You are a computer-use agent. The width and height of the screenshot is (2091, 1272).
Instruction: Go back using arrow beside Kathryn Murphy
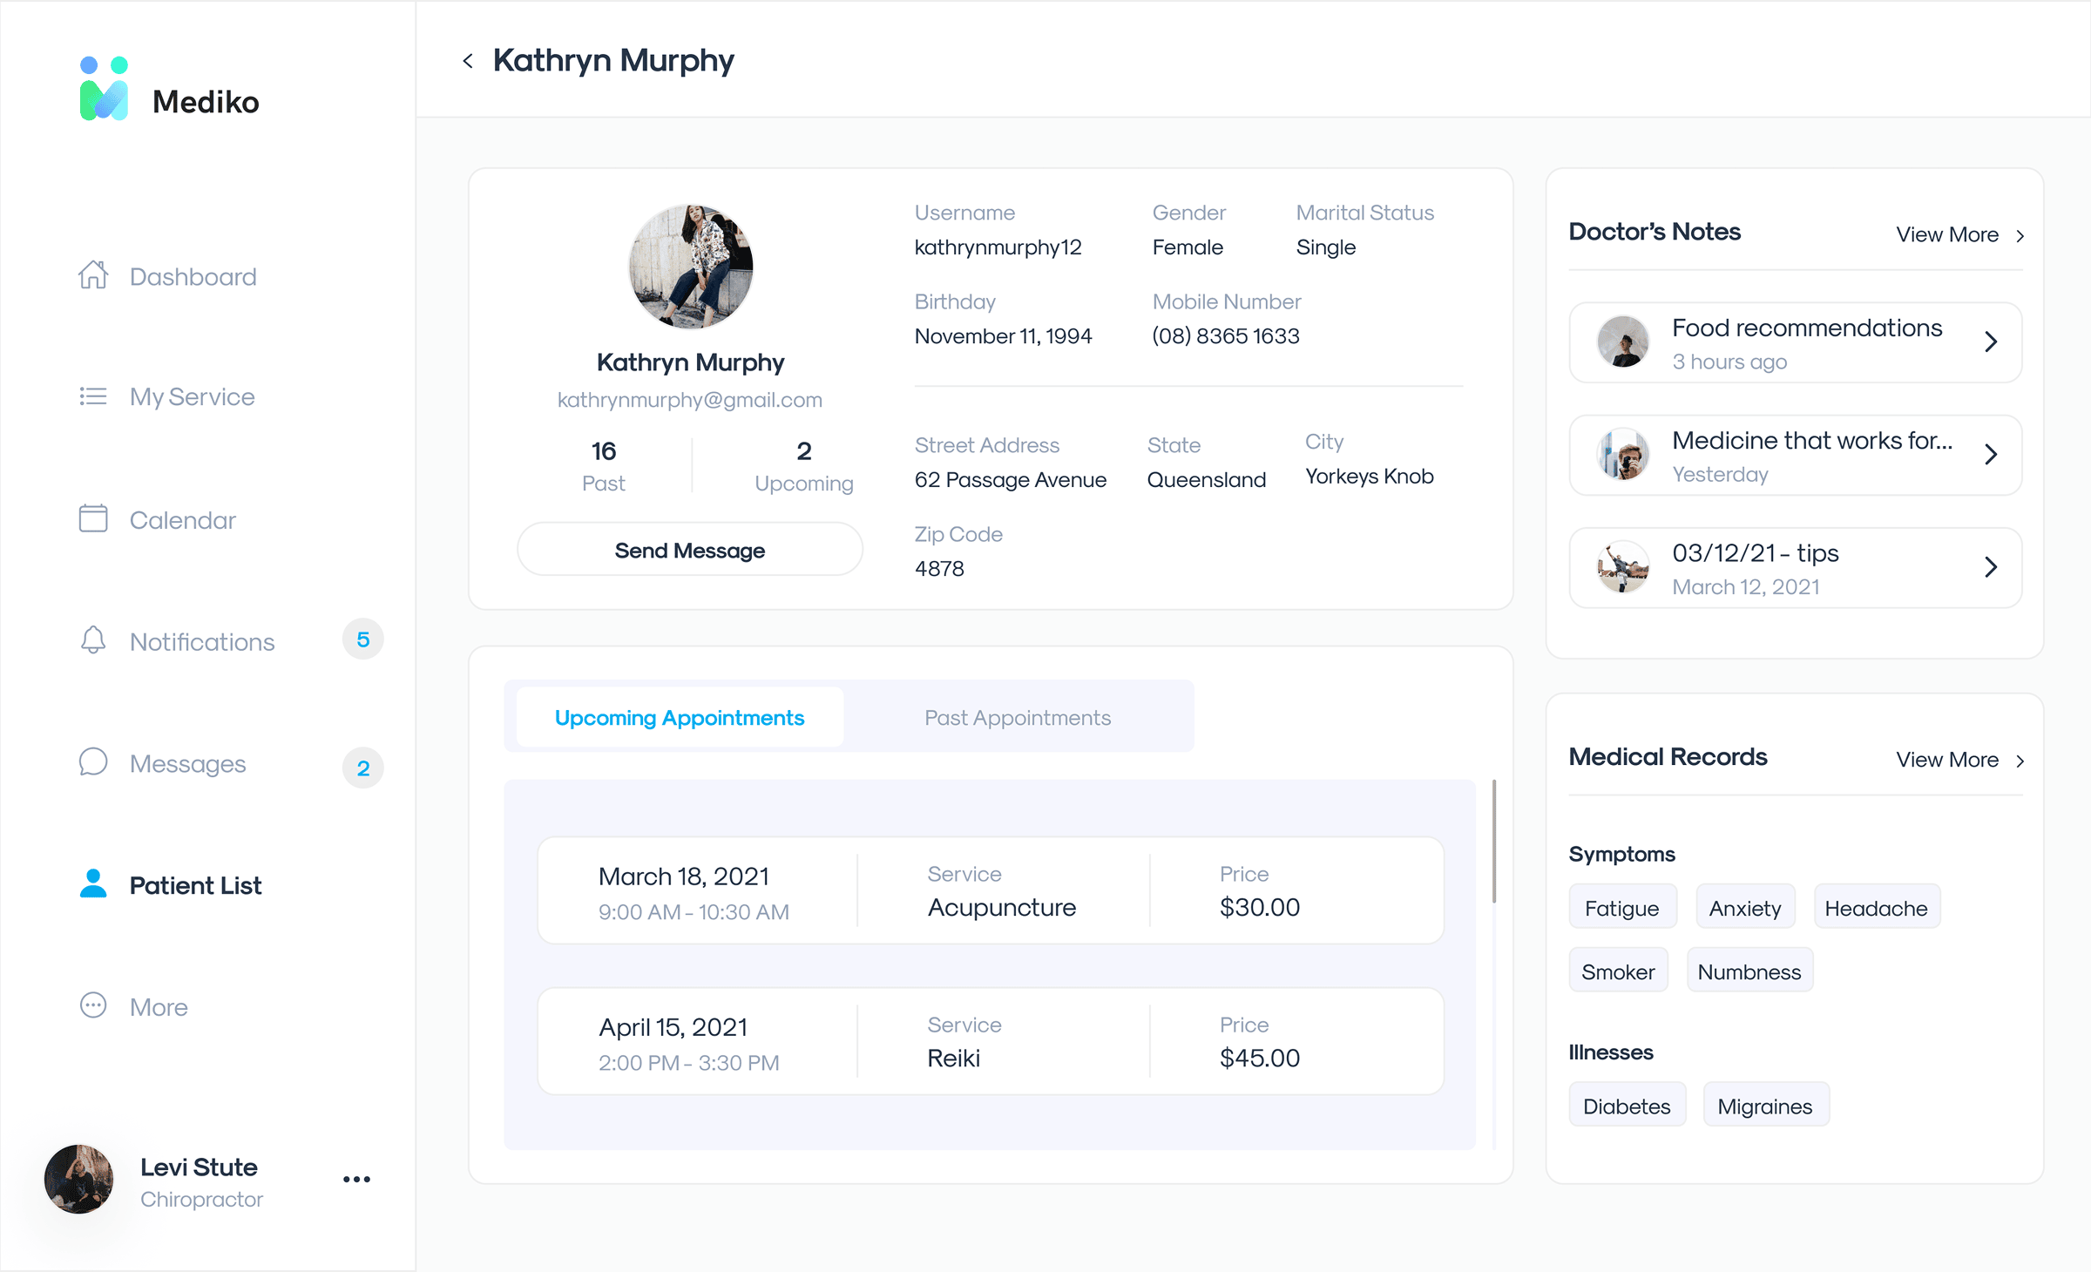tap(468, 61)
